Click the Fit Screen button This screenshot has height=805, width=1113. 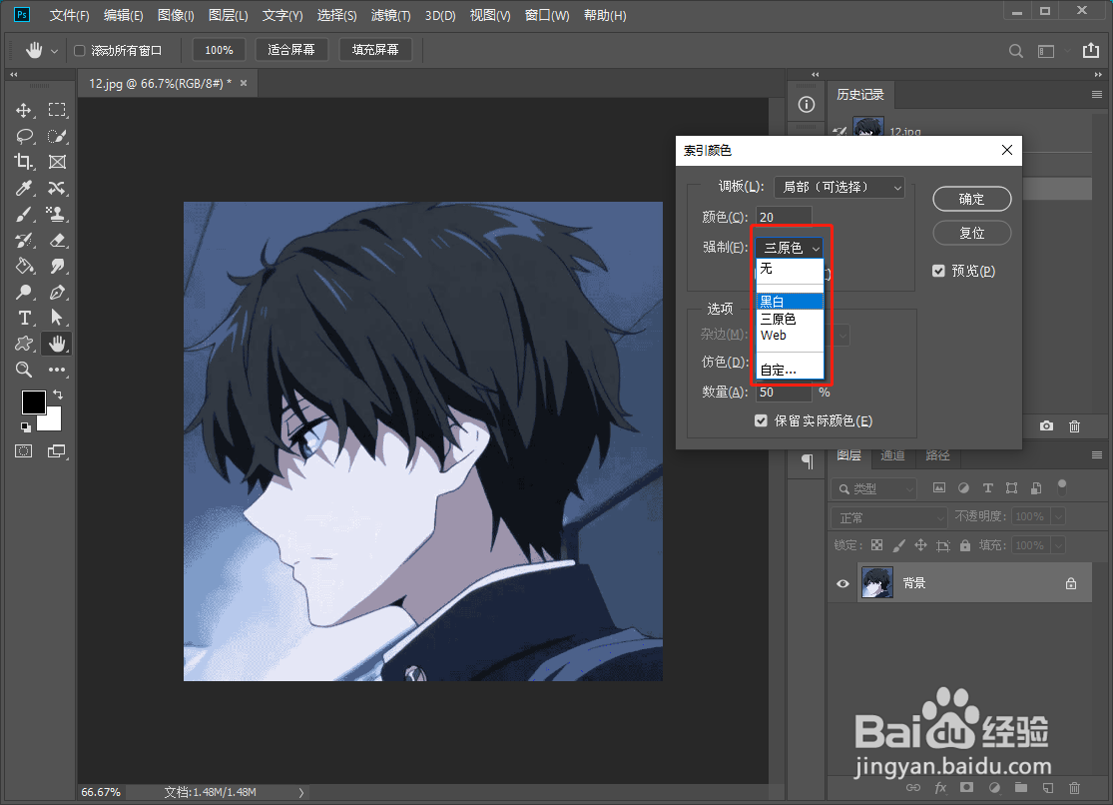click(x=291, y=50)
